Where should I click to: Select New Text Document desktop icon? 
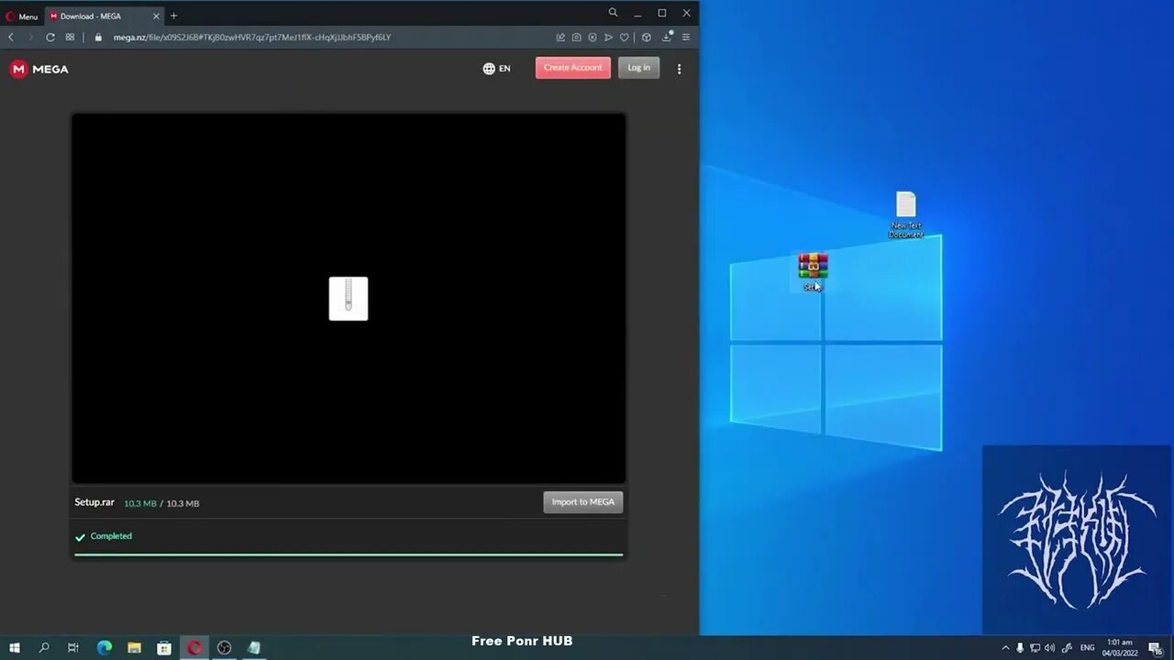pos(905,215)
